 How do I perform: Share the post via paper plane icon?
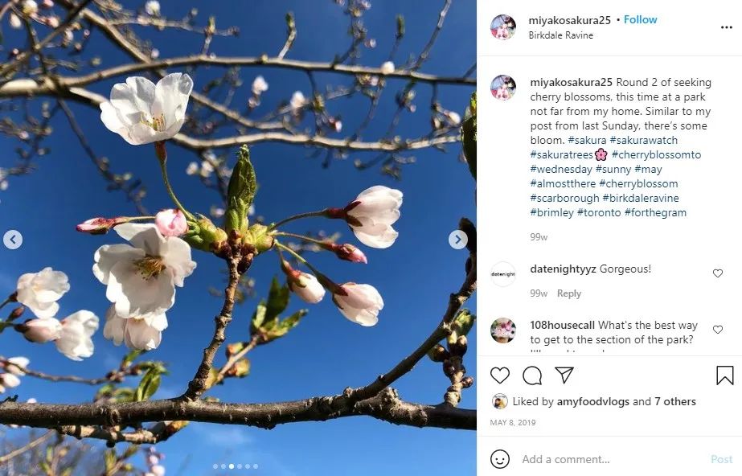tap(564, 375)
